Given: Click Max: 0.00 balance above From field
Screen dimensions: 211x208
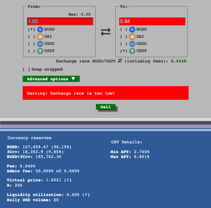Looking at the screenshot, I should point(79,14).
